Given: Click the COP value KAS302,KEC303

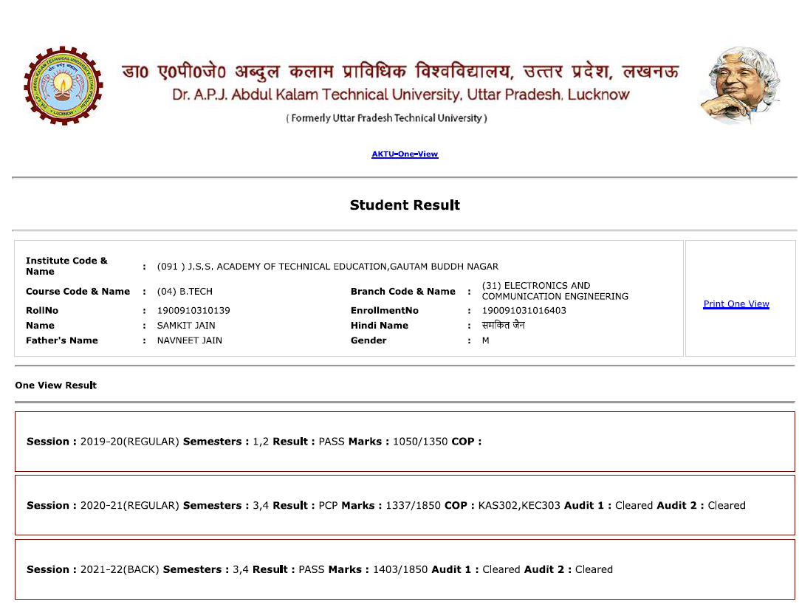Looking at the screenshot, I should pyautogui.click(x=519, y=506).
